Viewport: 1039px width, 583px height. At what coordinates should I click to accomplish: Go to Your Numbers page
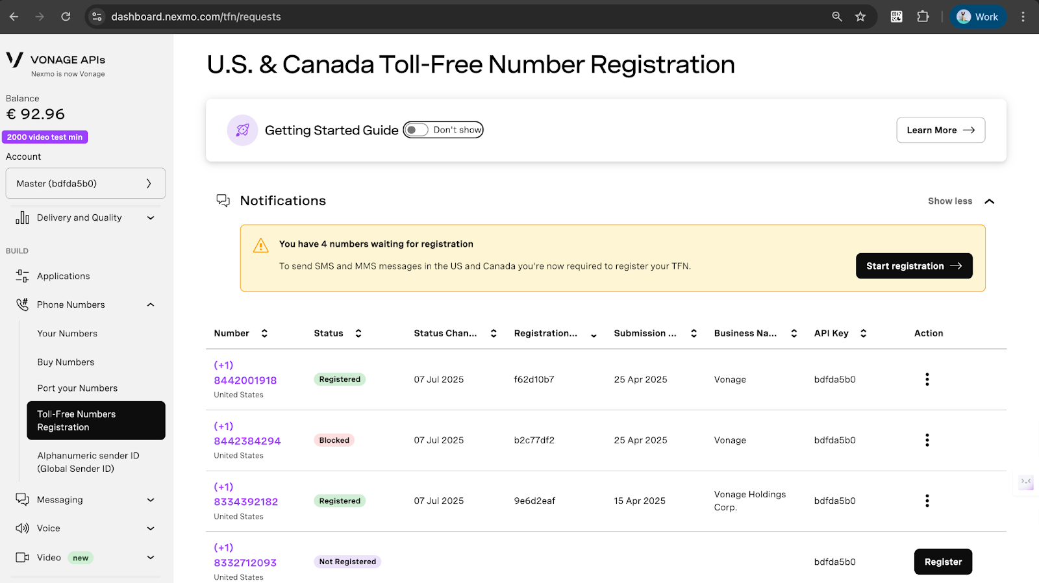(x=67, y=334)
